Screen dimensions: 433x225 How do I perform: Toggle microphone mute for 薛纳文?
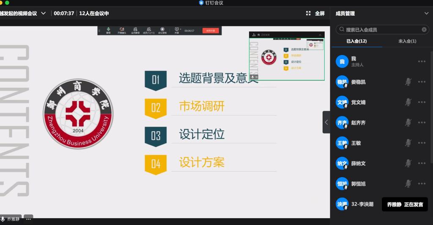tap(408, 163)
